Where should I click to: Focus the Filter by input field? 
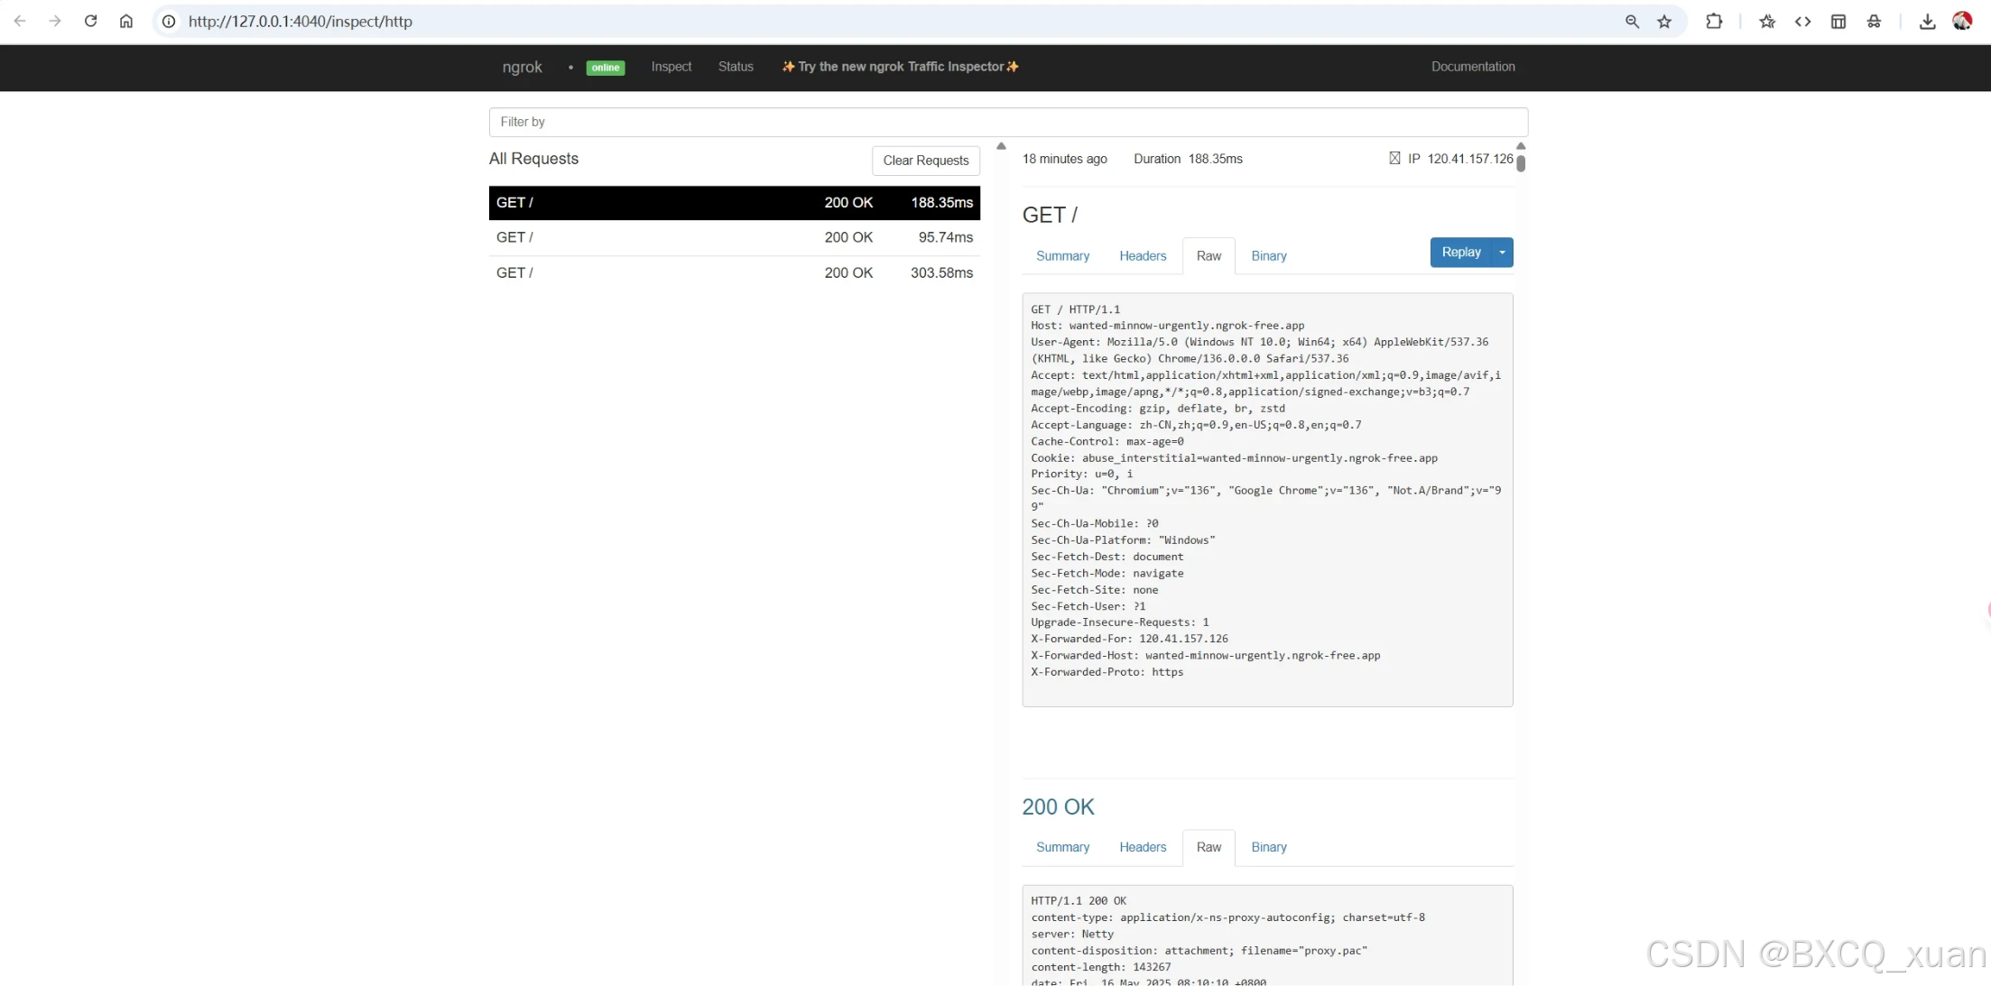coord(1007,122)
